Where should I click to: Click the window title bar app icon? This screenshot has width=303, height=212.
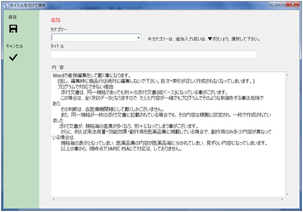coord(6,5)
